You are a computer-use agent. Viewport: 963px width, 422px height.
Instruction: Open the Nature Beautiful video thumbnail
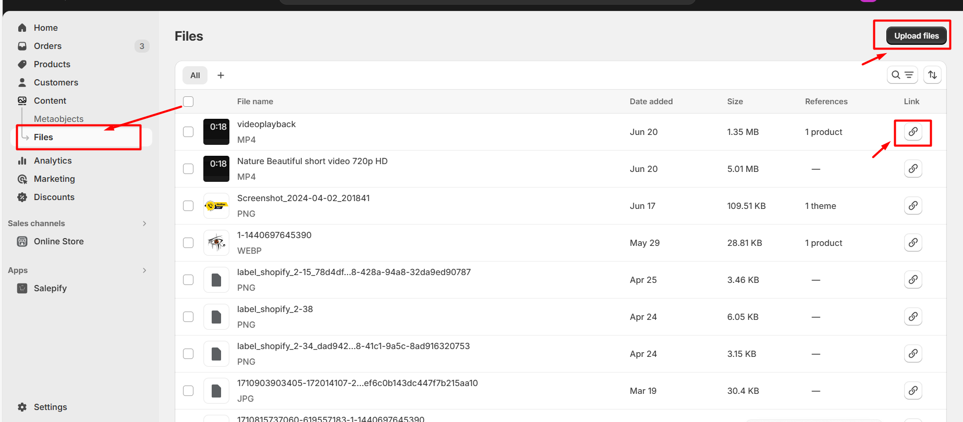click(x=216, y=169)
